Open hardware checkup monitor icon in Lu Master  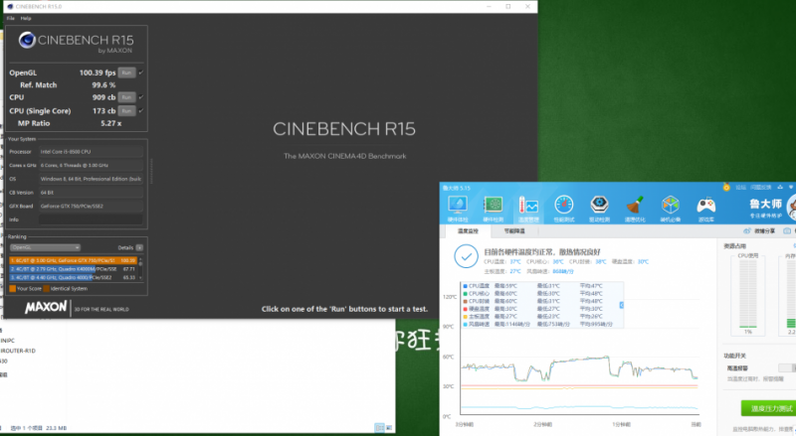[458, 205]
